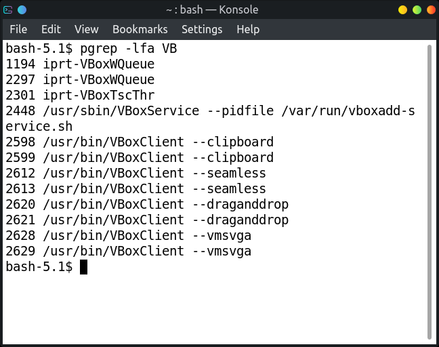Open the Settings menu
Viewport: 439px width, 347px height.
pyautogui.click(x=202, y=29)
